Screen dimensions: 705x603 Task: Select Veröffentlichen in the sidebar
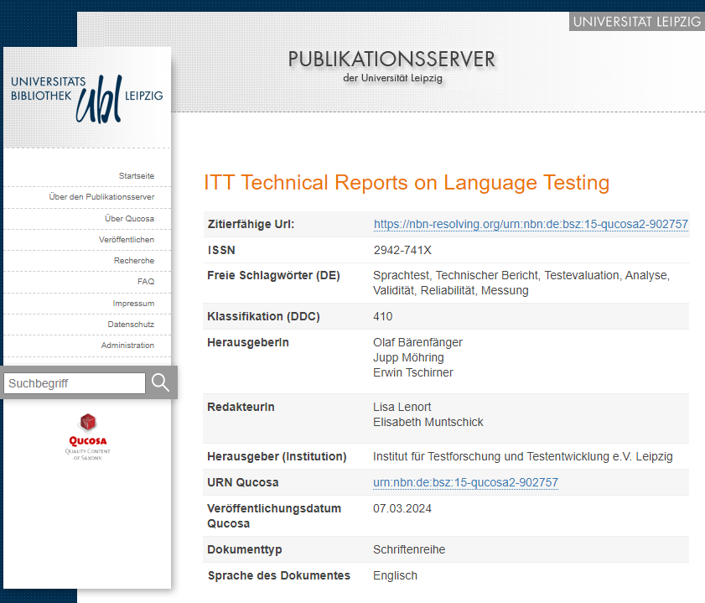[126, 240]
